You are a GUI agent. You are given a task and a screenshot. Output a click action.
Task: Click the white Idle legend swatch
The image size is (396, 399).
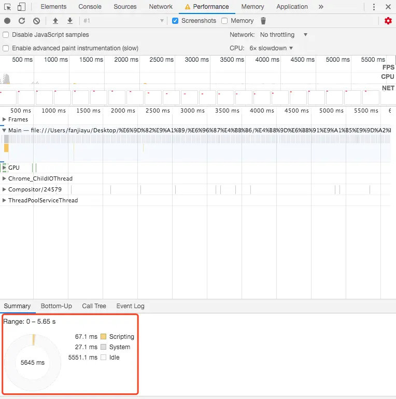coord(104,357)
